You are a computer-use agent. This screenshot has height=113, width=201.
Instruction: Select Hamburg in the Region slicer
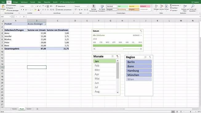click(139, 71)
